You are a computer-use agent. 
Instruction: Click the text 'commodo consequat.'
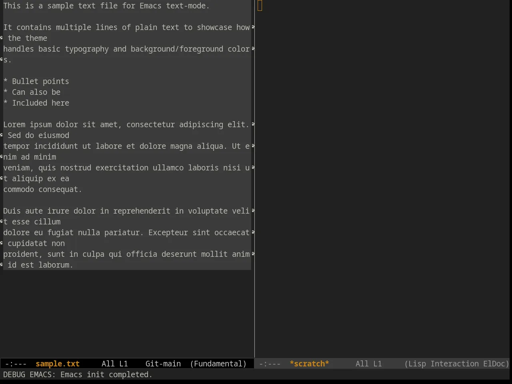[x=42, y=189]
